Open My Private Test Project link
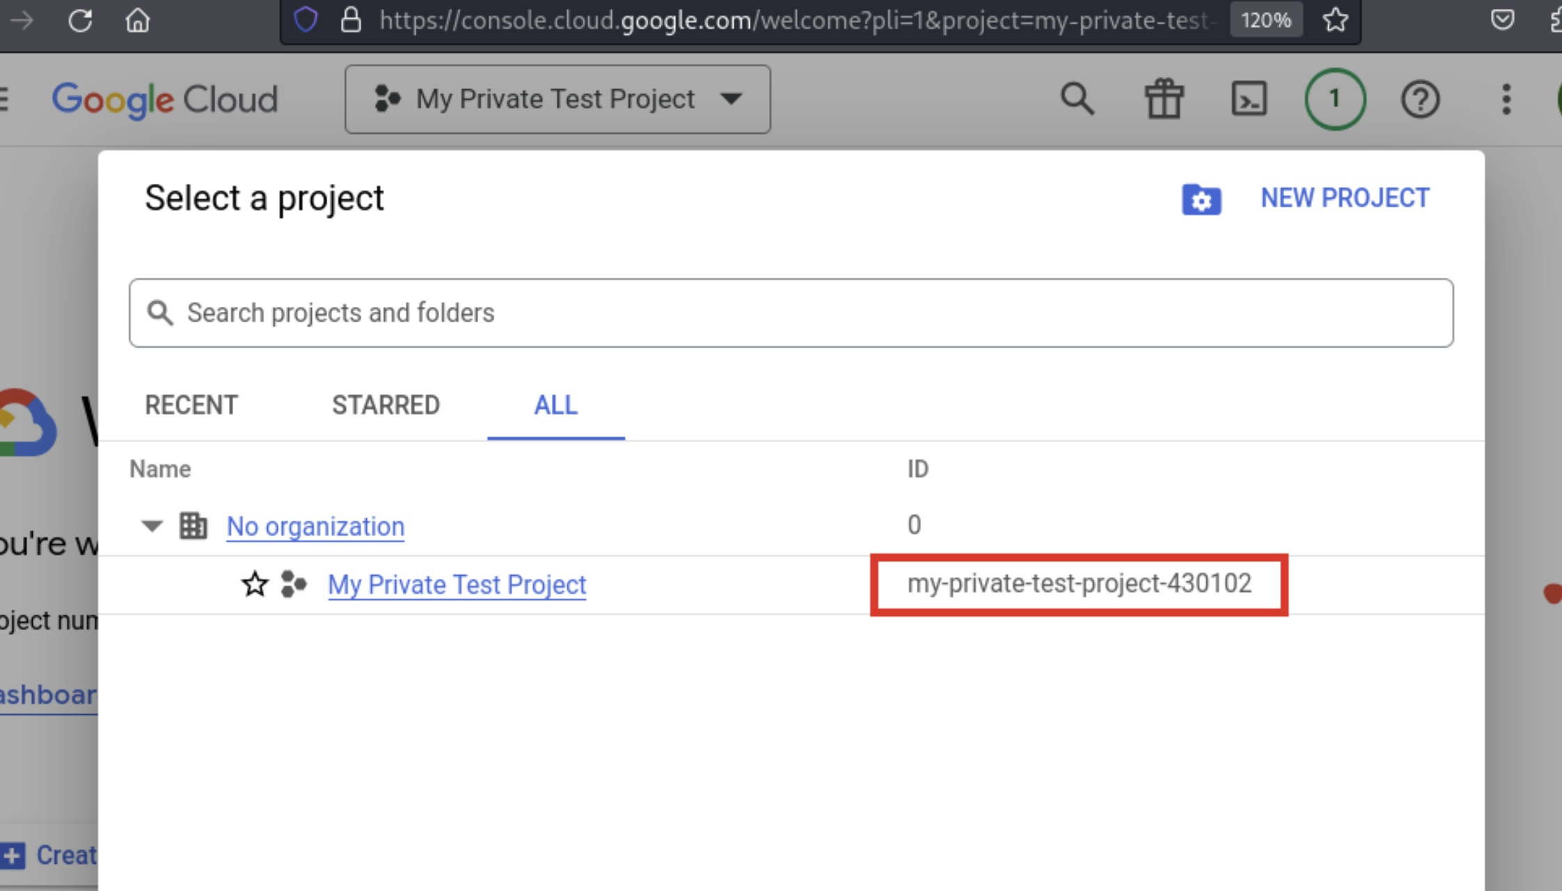The image size is (1562, 891). pos(457,585)
